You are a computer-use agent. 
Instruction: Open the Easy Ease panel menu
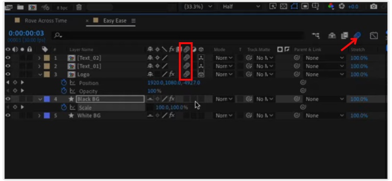pyautogui.click(x=133, y=21)
